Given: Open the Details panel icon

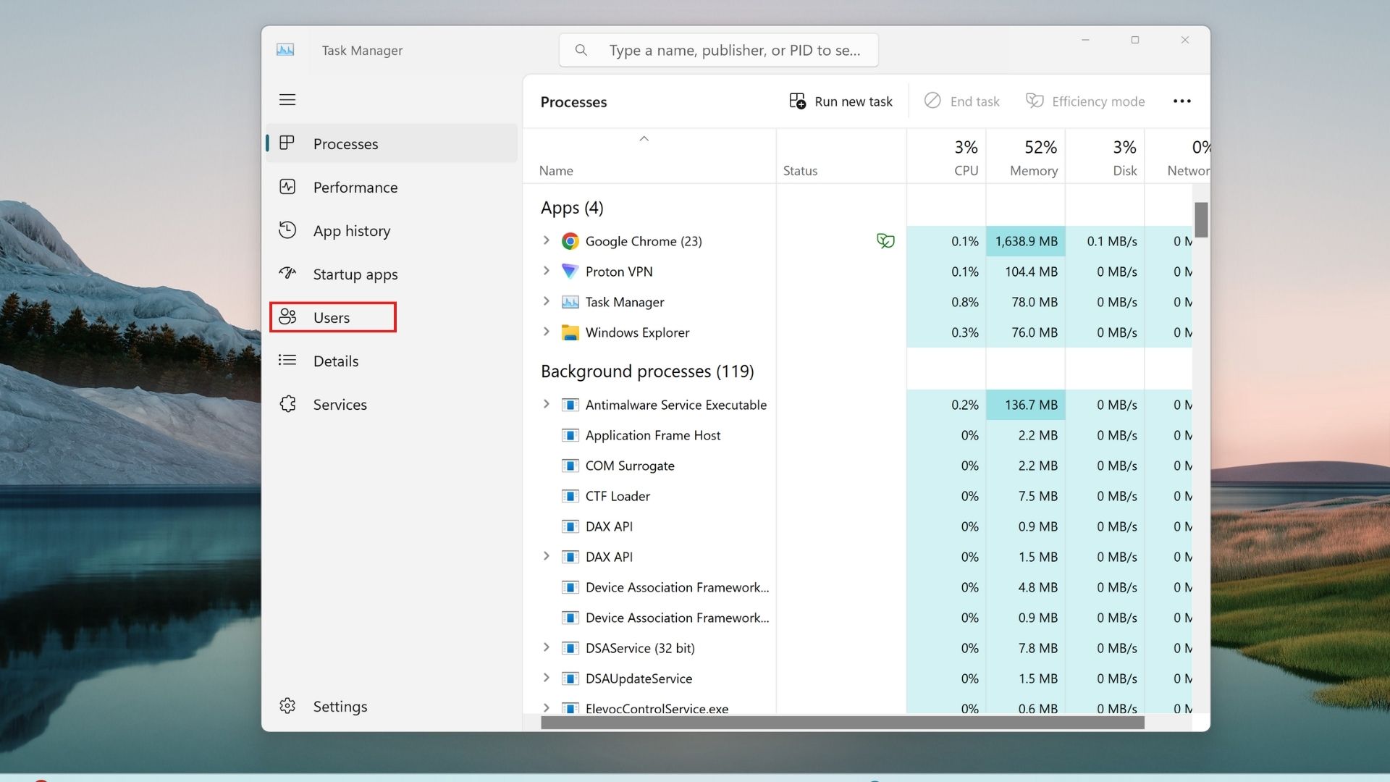Looking at the screenshot, I should (287, 360).
